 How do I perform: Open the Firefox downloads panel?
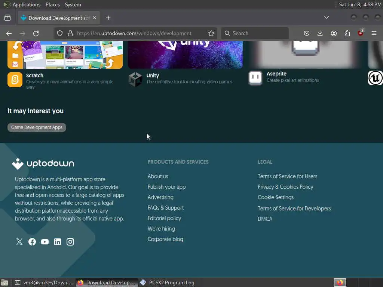point(320,33)
